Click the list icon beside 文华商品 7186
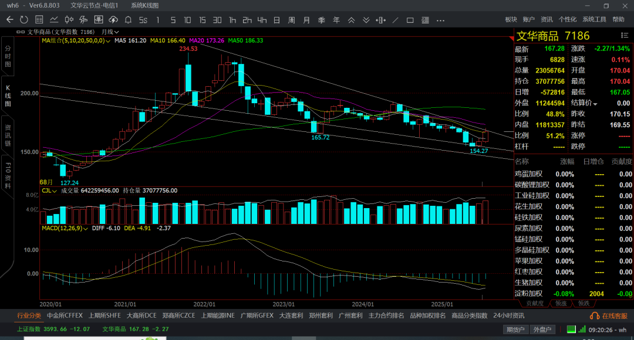Viewport: 634px width, 340px height. tap(624, 36)
